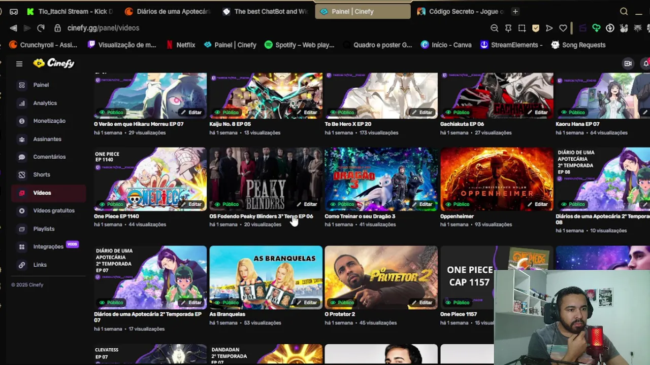Click Público badge on Oppenheimer
Image resolution: width=650 pixels, height=365 pixels.
(x=458, y=204)
